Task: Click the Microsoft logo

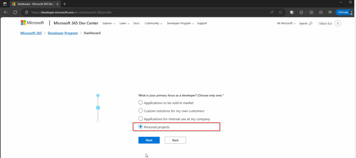Action: tap(32, 23)
